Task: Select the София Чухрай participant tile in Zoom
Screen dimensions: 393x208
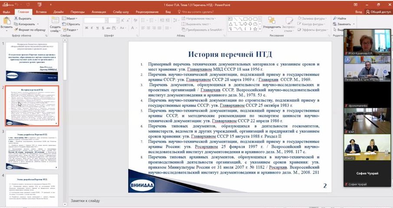Action: [367, 173]
